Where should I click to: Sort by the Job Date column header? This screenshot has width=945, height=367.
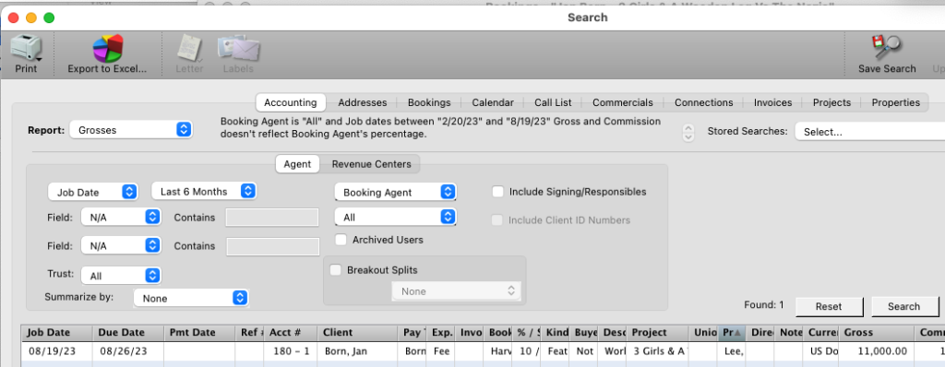(56, 332)
